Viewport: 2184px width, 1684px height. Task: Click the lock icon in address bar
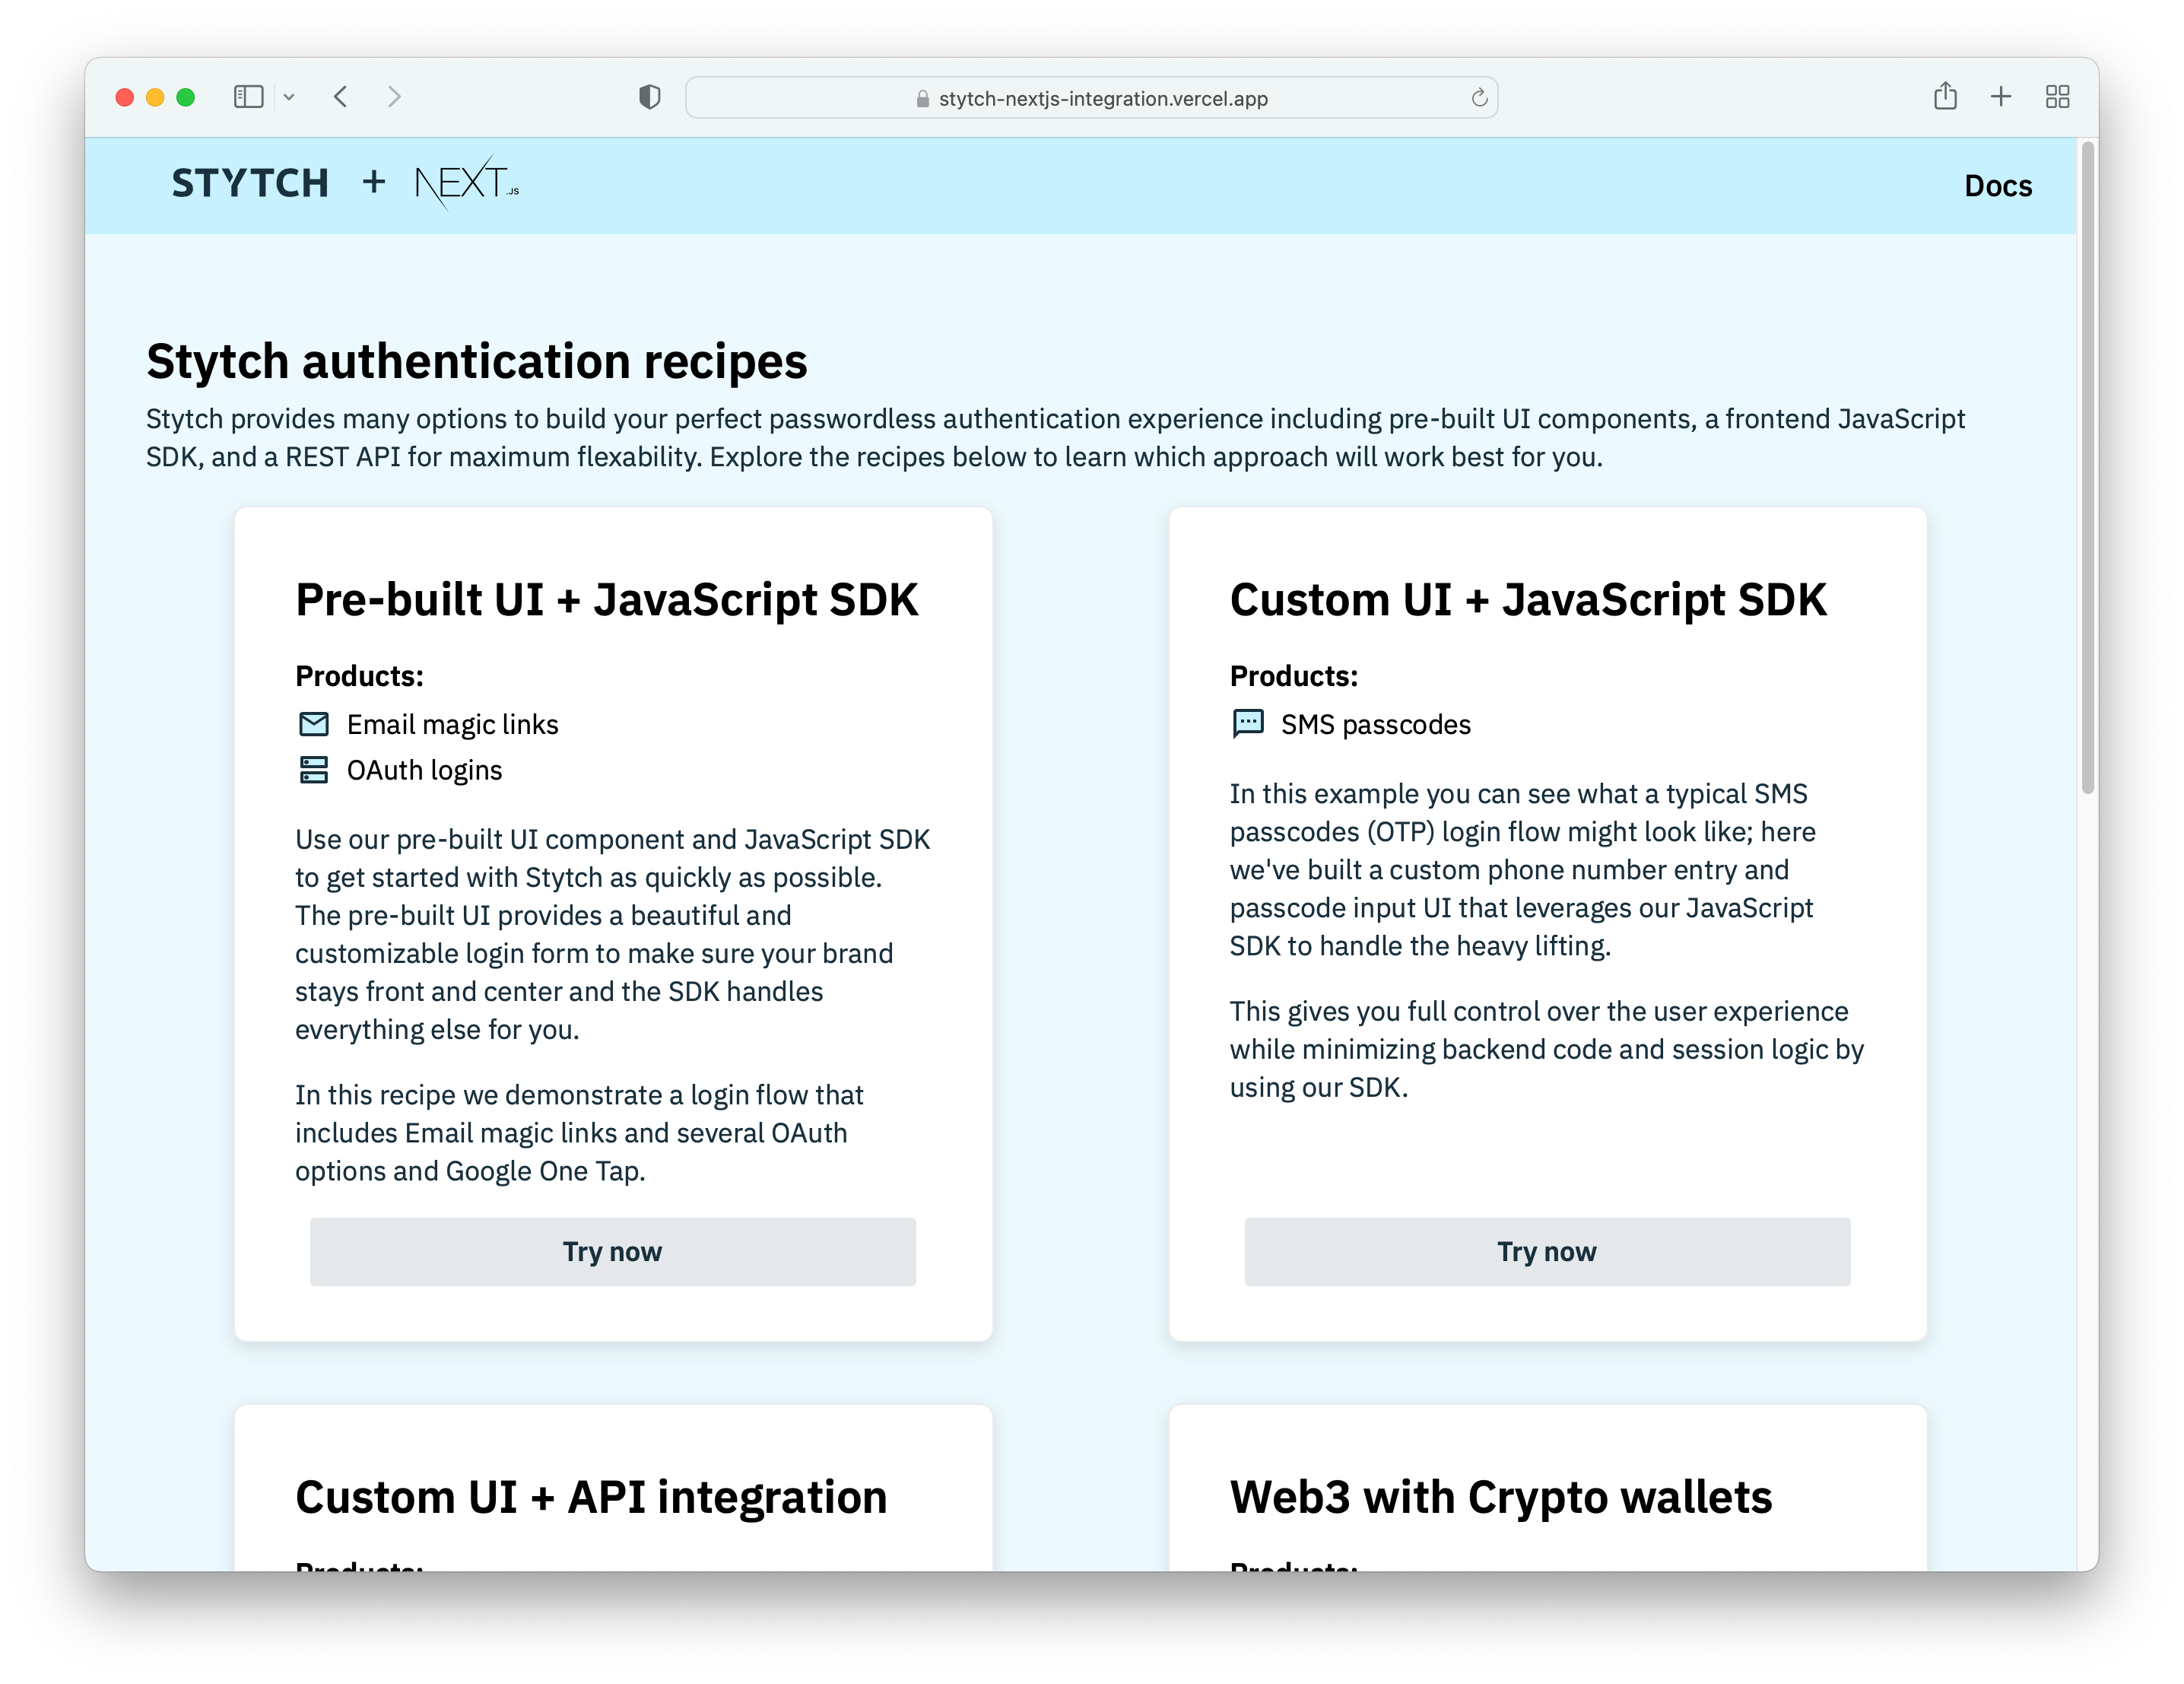coord(923,98)
